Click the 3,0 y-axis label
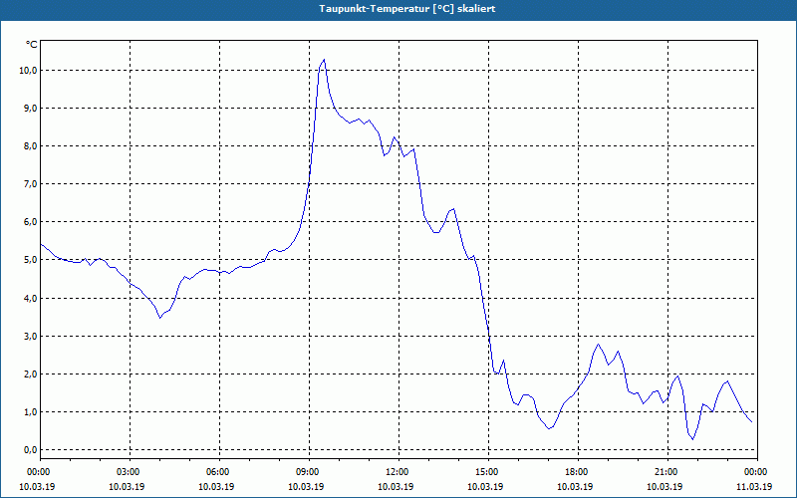 (x=31, y=337)
